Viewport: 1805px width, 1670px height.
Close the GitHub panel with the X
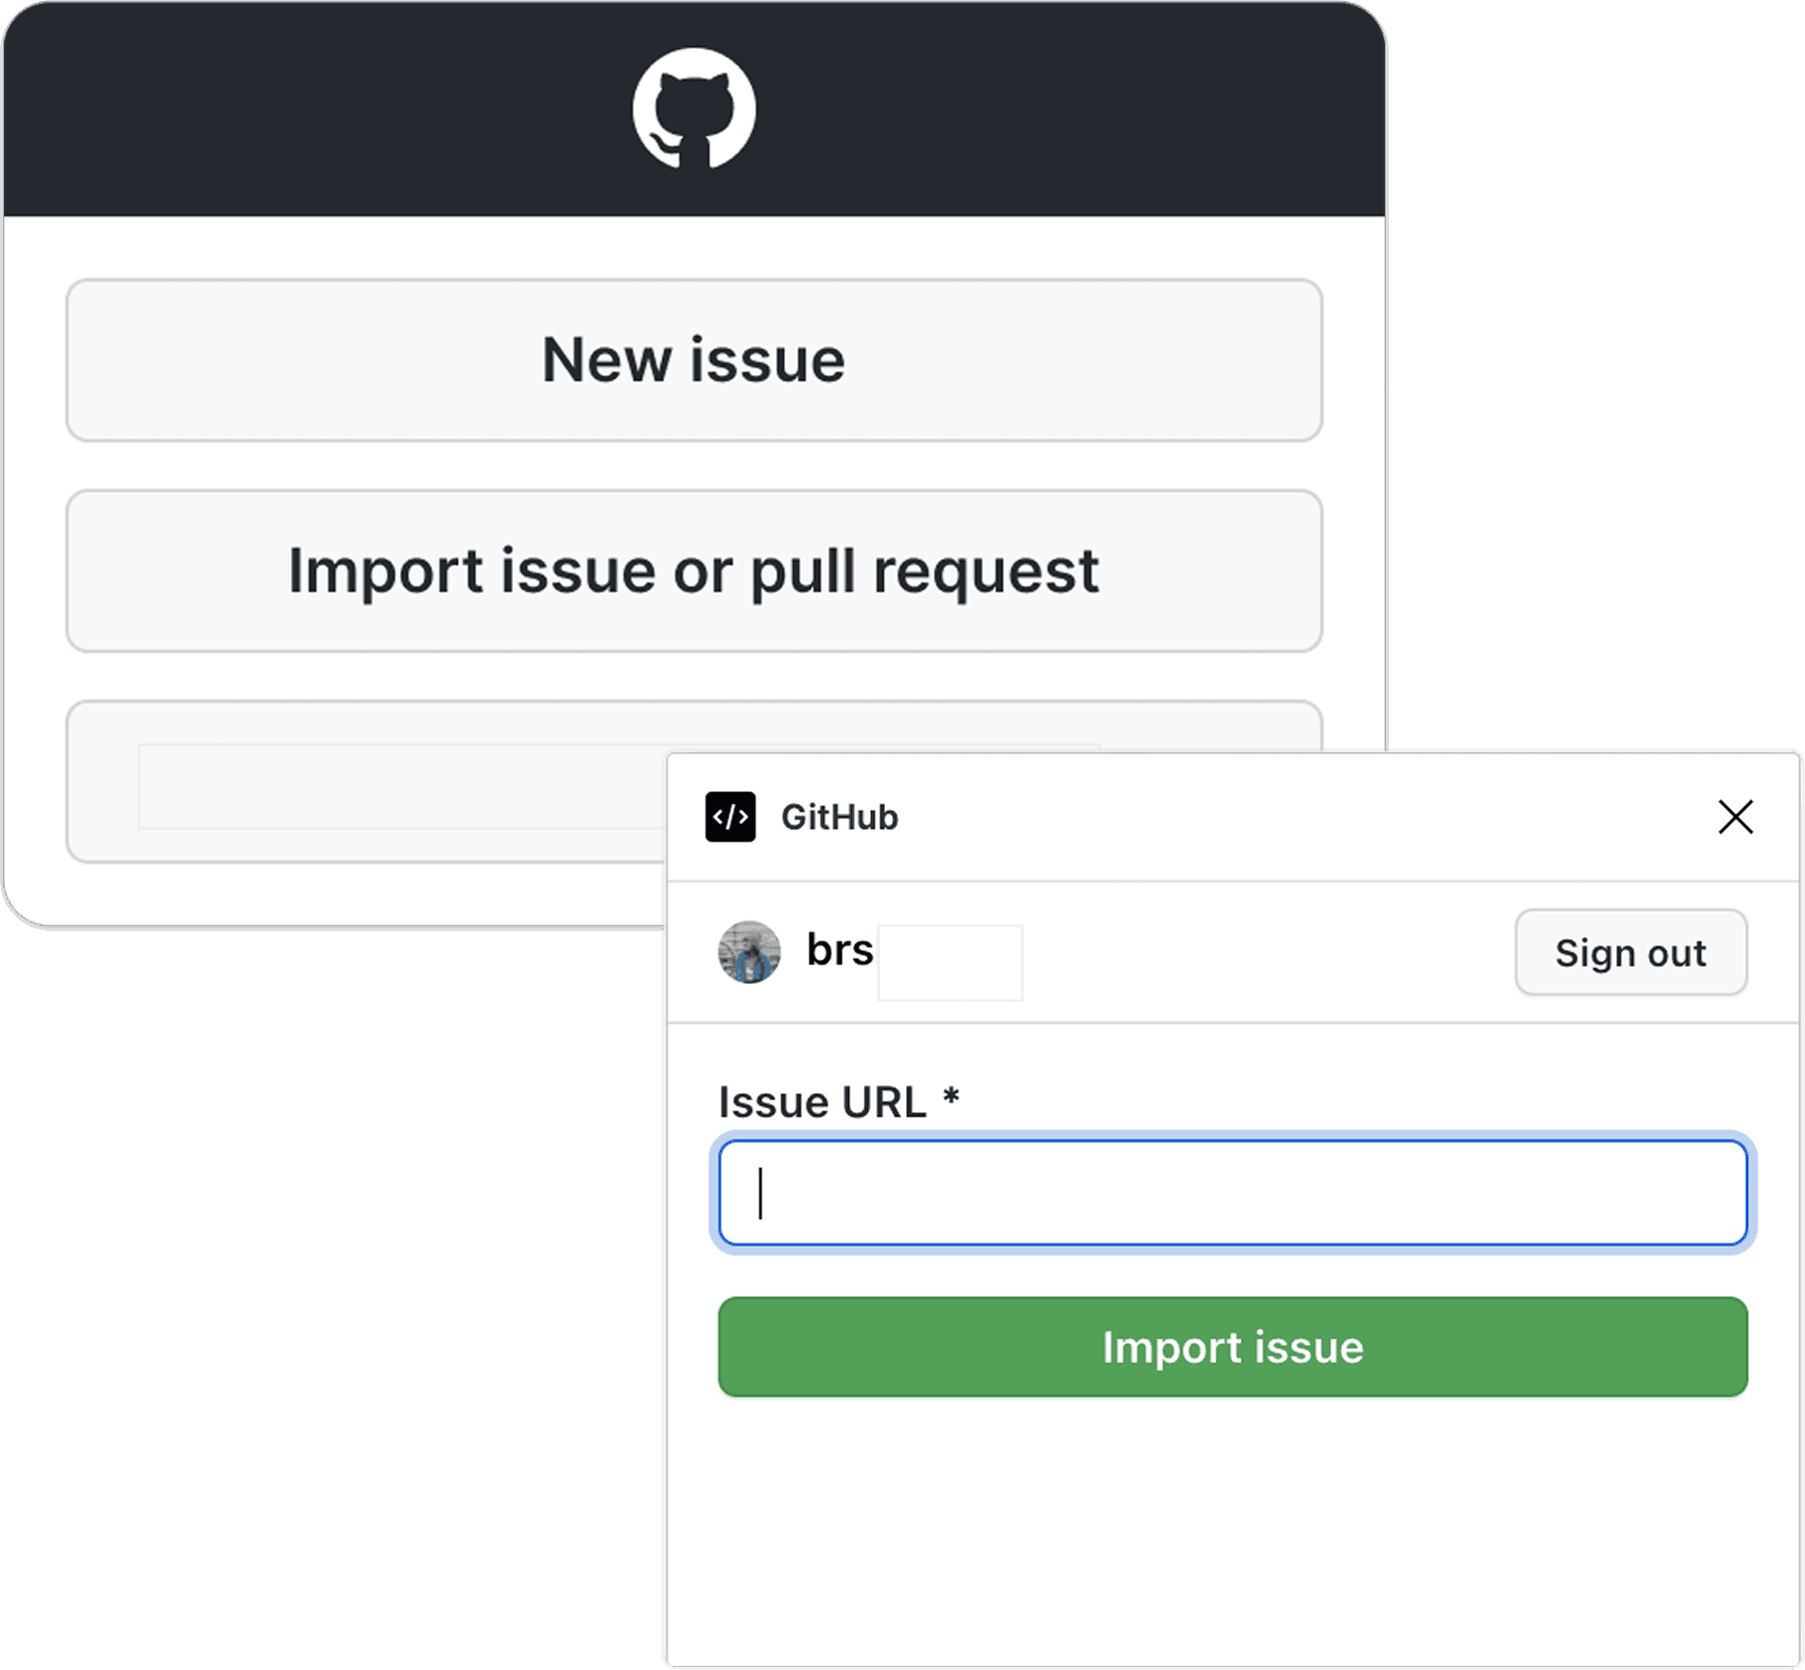point(1735,817)
